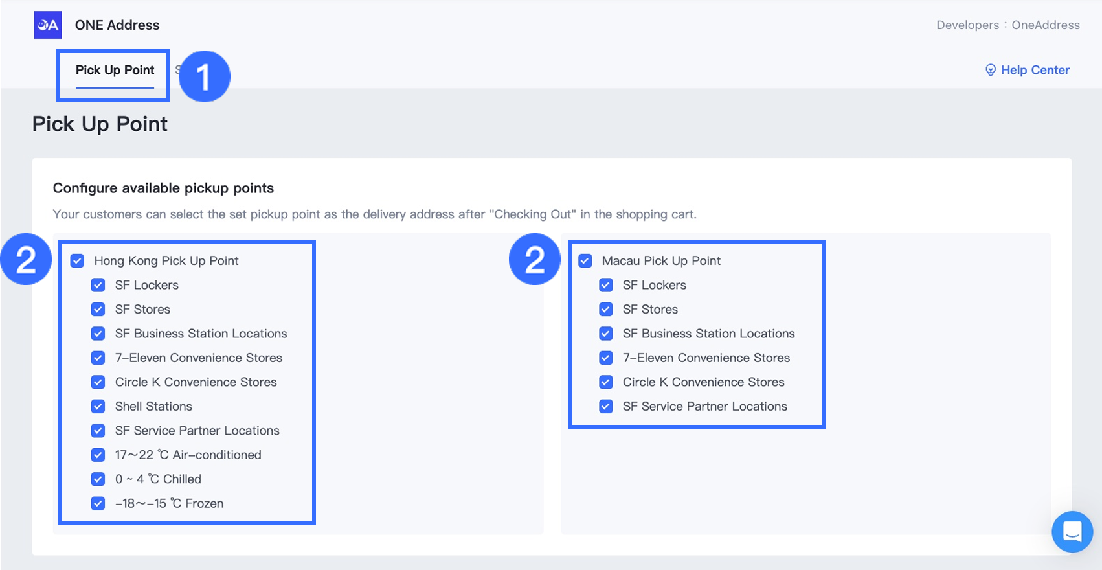Uncheck the 0 ~ 4 °C Chilled option

(98, 479)
